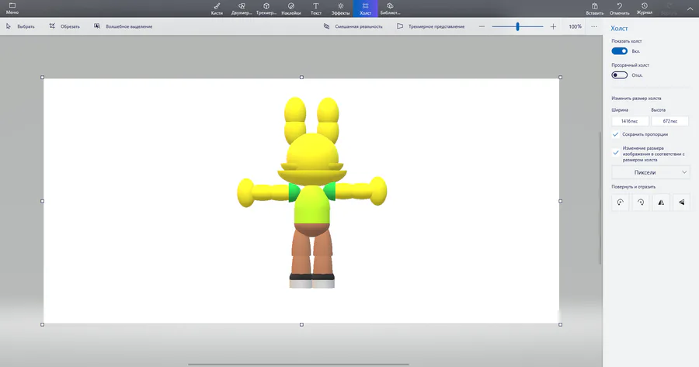Collapse the top ribbon with chevron
This screenshot has width=699, height=367.
(x=690, y=9)
